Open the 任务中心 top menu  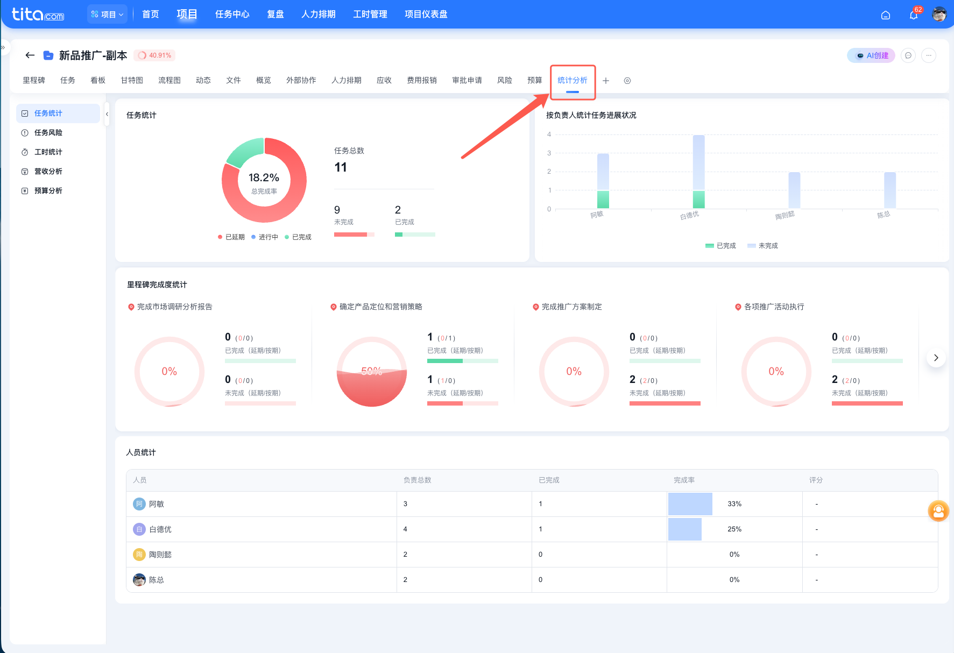[232, 15]
